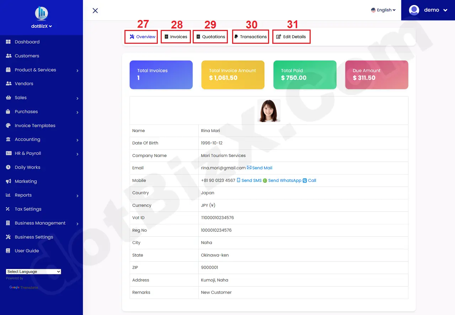Click Send Mail next to the email
Screen dimensions: 455x315
click(x=262, y=168)
